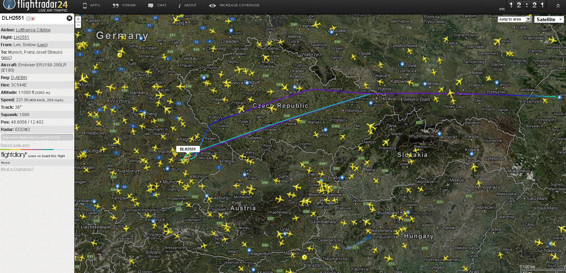Viewport: 566px width, 273px height.
Task: Expand the Satellite map type dropdown
Action: click(549, 19)
